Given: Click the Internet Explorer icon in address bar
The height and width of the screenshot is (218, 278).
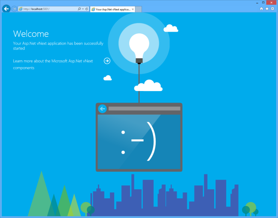Looking at the screenshot, I should click(21, 9).
